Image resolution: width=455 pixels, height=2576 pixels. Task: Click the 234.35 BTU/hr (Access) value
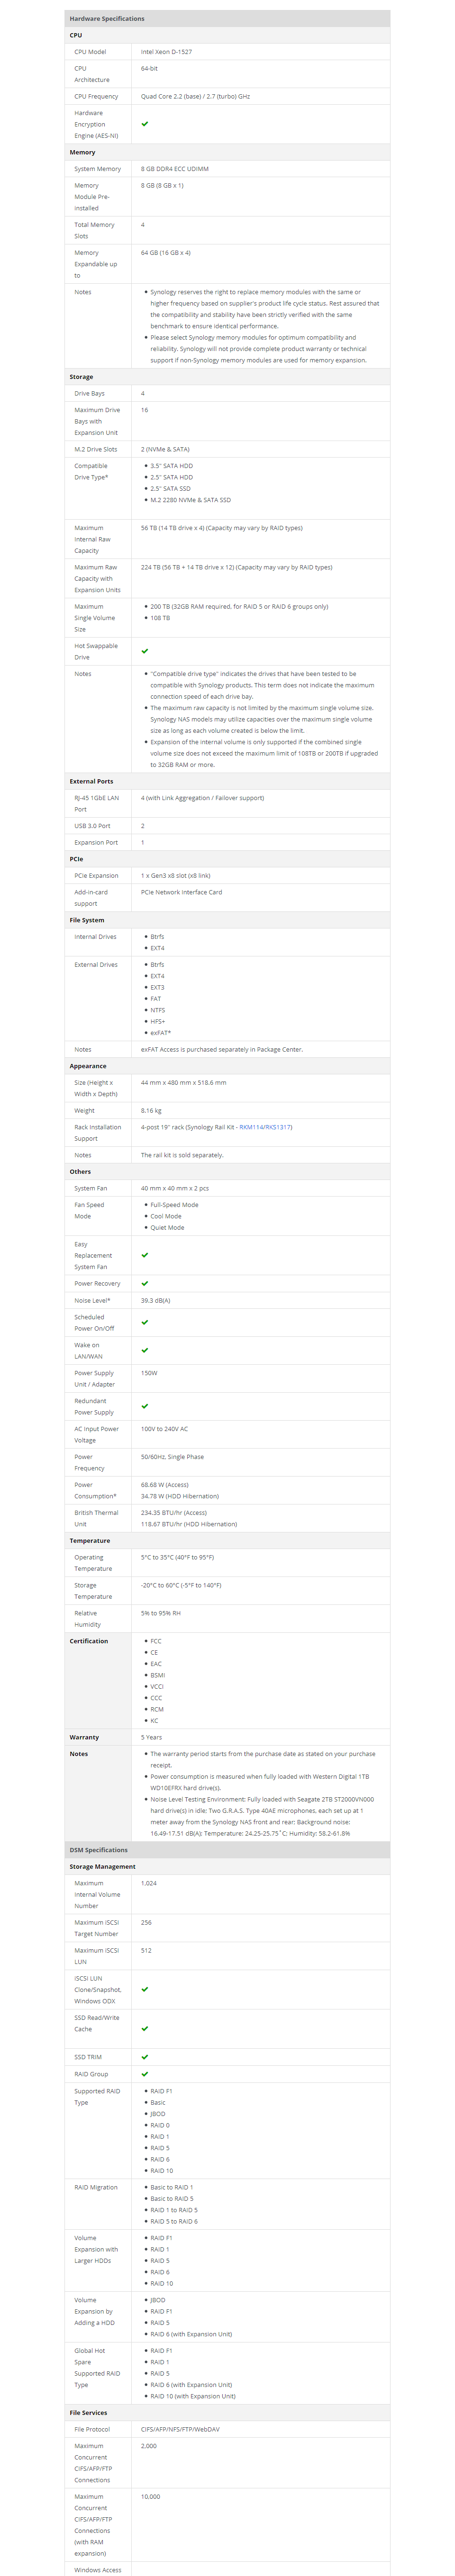coord(174,1513)
